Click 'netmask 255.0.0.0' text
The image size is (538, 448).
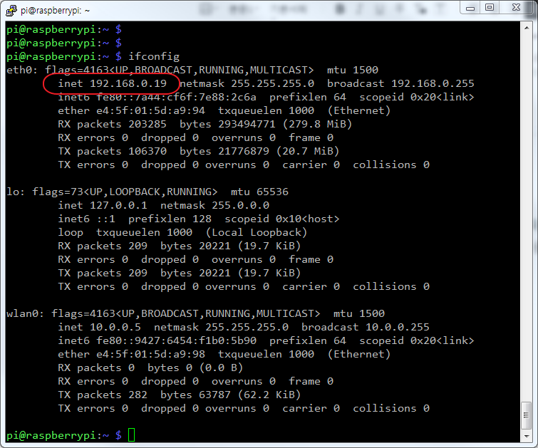pyautogui.click(x=214, y=205)
